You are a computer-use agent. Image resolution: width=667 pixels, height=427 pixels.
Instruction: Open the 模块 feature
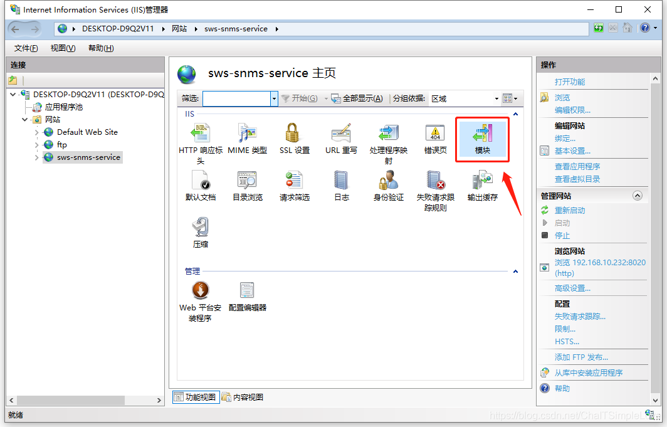(x=483, y=139)
